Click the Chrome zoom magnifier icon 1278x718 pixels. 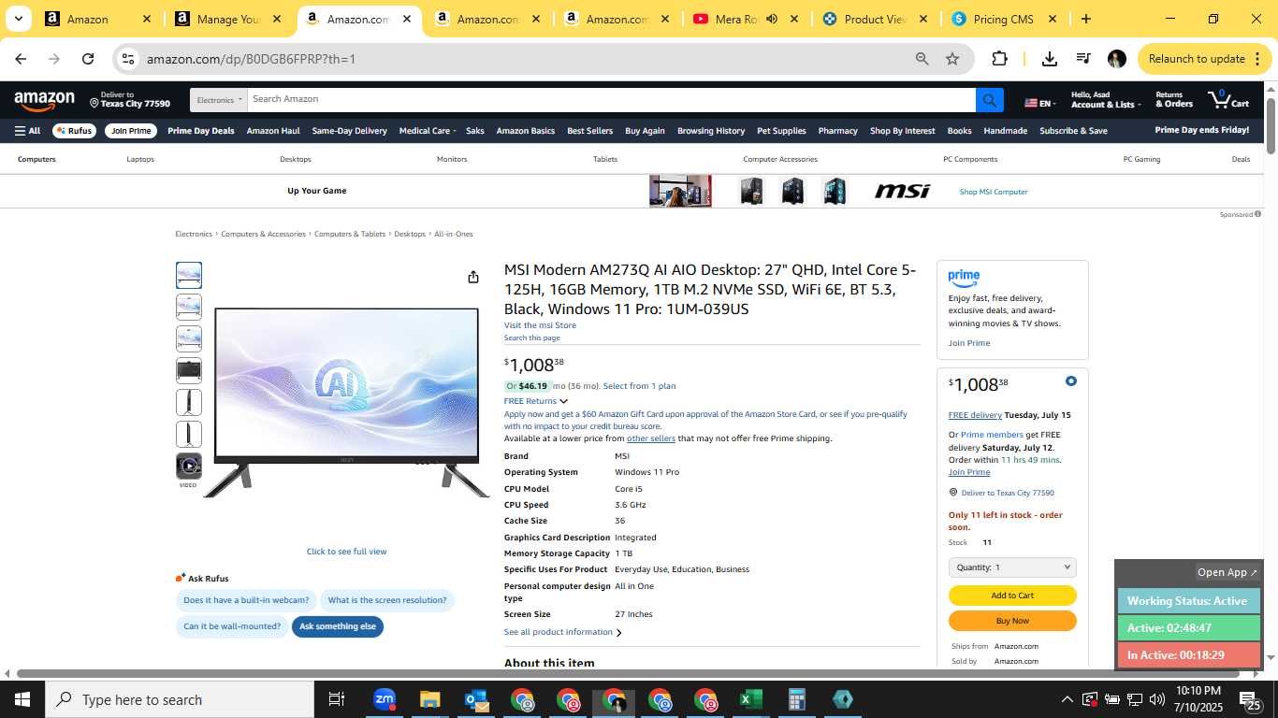[922, 59]
